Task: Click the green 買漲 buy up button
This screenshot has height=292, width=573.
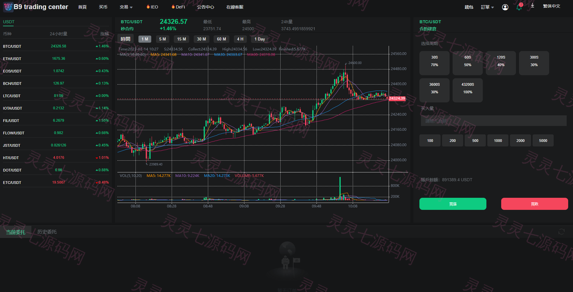Action: coord(453,204)
